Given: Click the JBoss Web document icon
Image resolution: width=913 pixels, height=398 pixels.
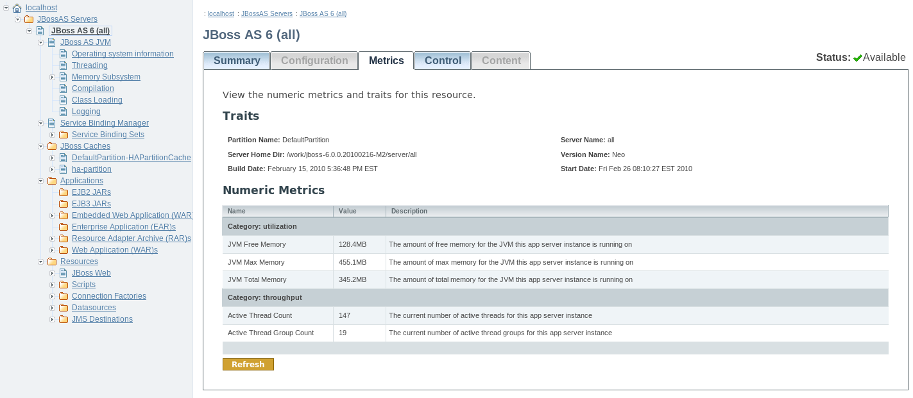Looking at the screenshot, I should click(x=64, y=273).
